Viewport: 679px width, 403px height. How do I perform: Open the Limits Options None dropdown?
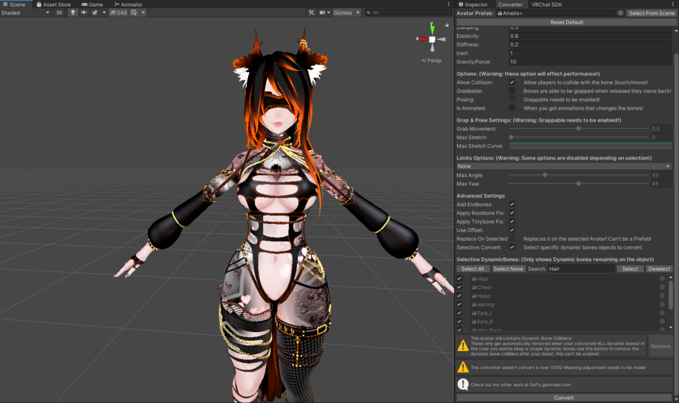(x=564, y=166)
